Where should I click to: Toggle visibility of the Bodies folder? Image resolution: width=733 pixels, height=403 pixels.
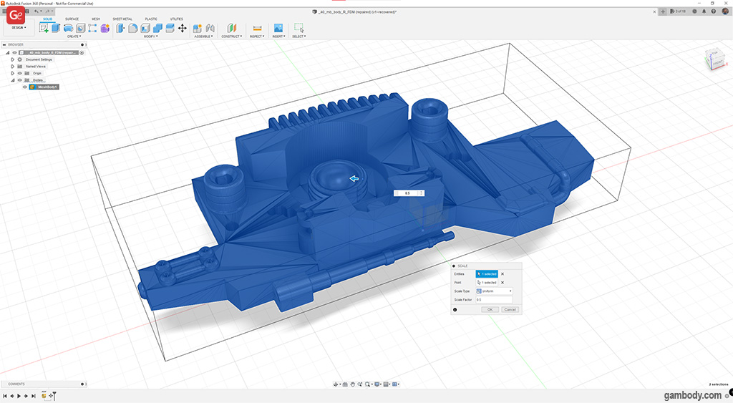click(x=19, y=80)
